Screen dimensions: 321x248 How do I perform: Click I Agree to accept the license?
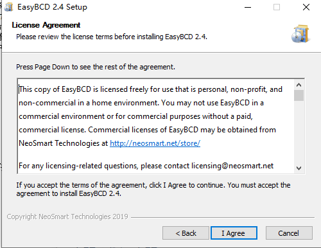[234, 233]
